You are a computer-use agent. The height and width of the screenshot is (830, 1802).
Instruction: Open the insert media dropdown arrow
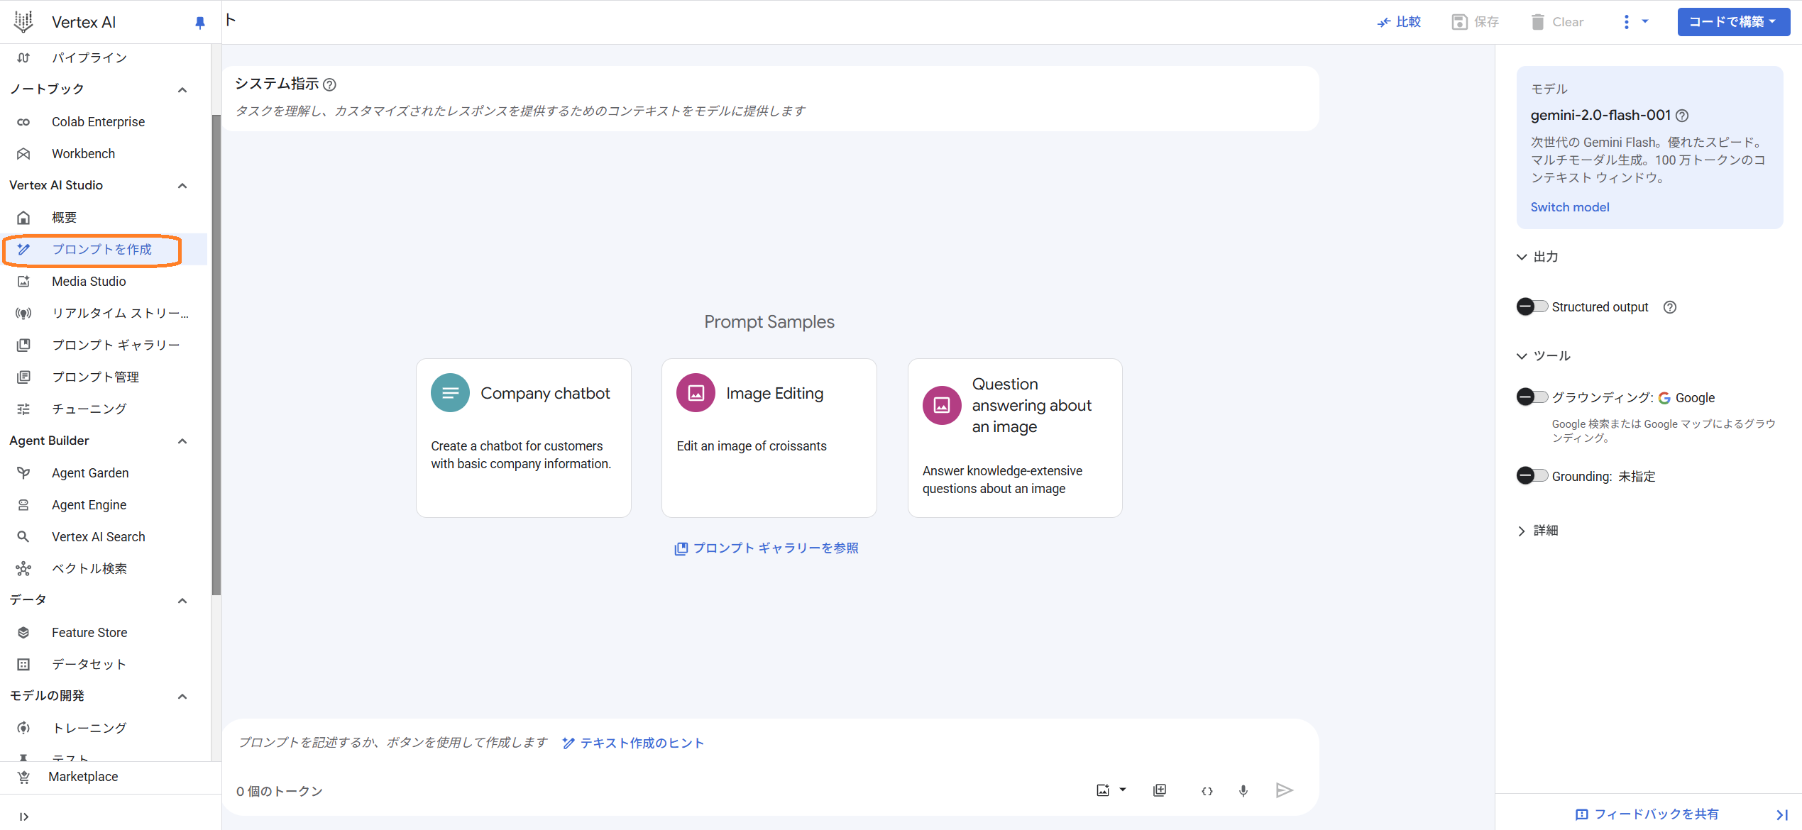pos(1123,790)
